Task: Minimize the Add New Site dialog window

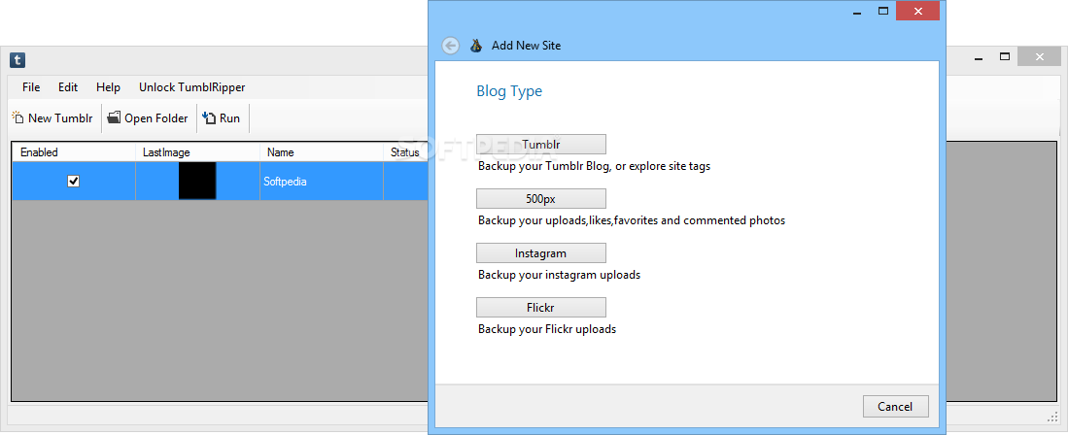Action: coord(859,11)
